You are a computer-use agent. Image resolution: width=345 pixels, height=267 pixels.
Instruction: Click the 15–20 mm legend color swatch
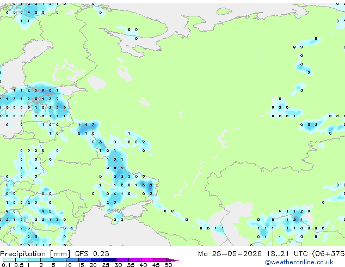[84, 260]
